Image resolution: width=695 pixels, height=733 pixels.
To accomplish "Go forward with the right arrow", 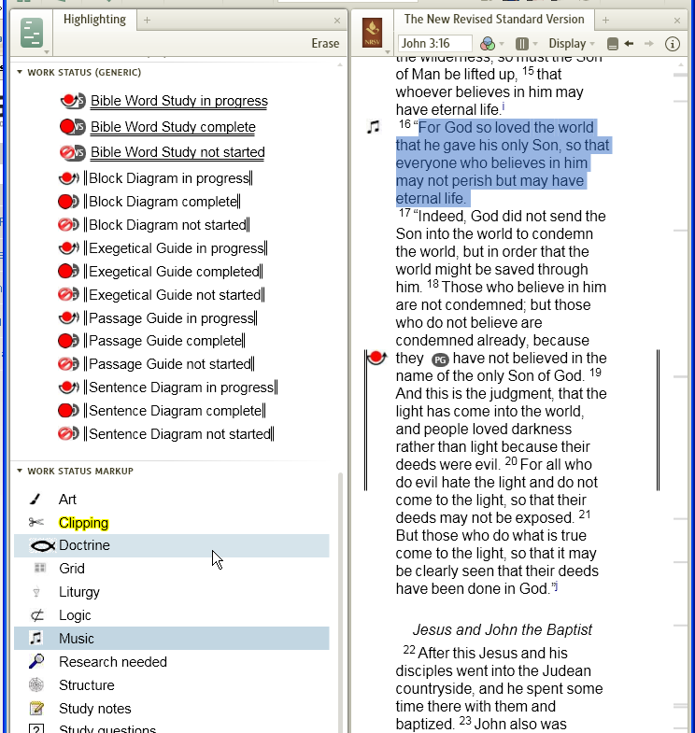I will pos(648,44).
